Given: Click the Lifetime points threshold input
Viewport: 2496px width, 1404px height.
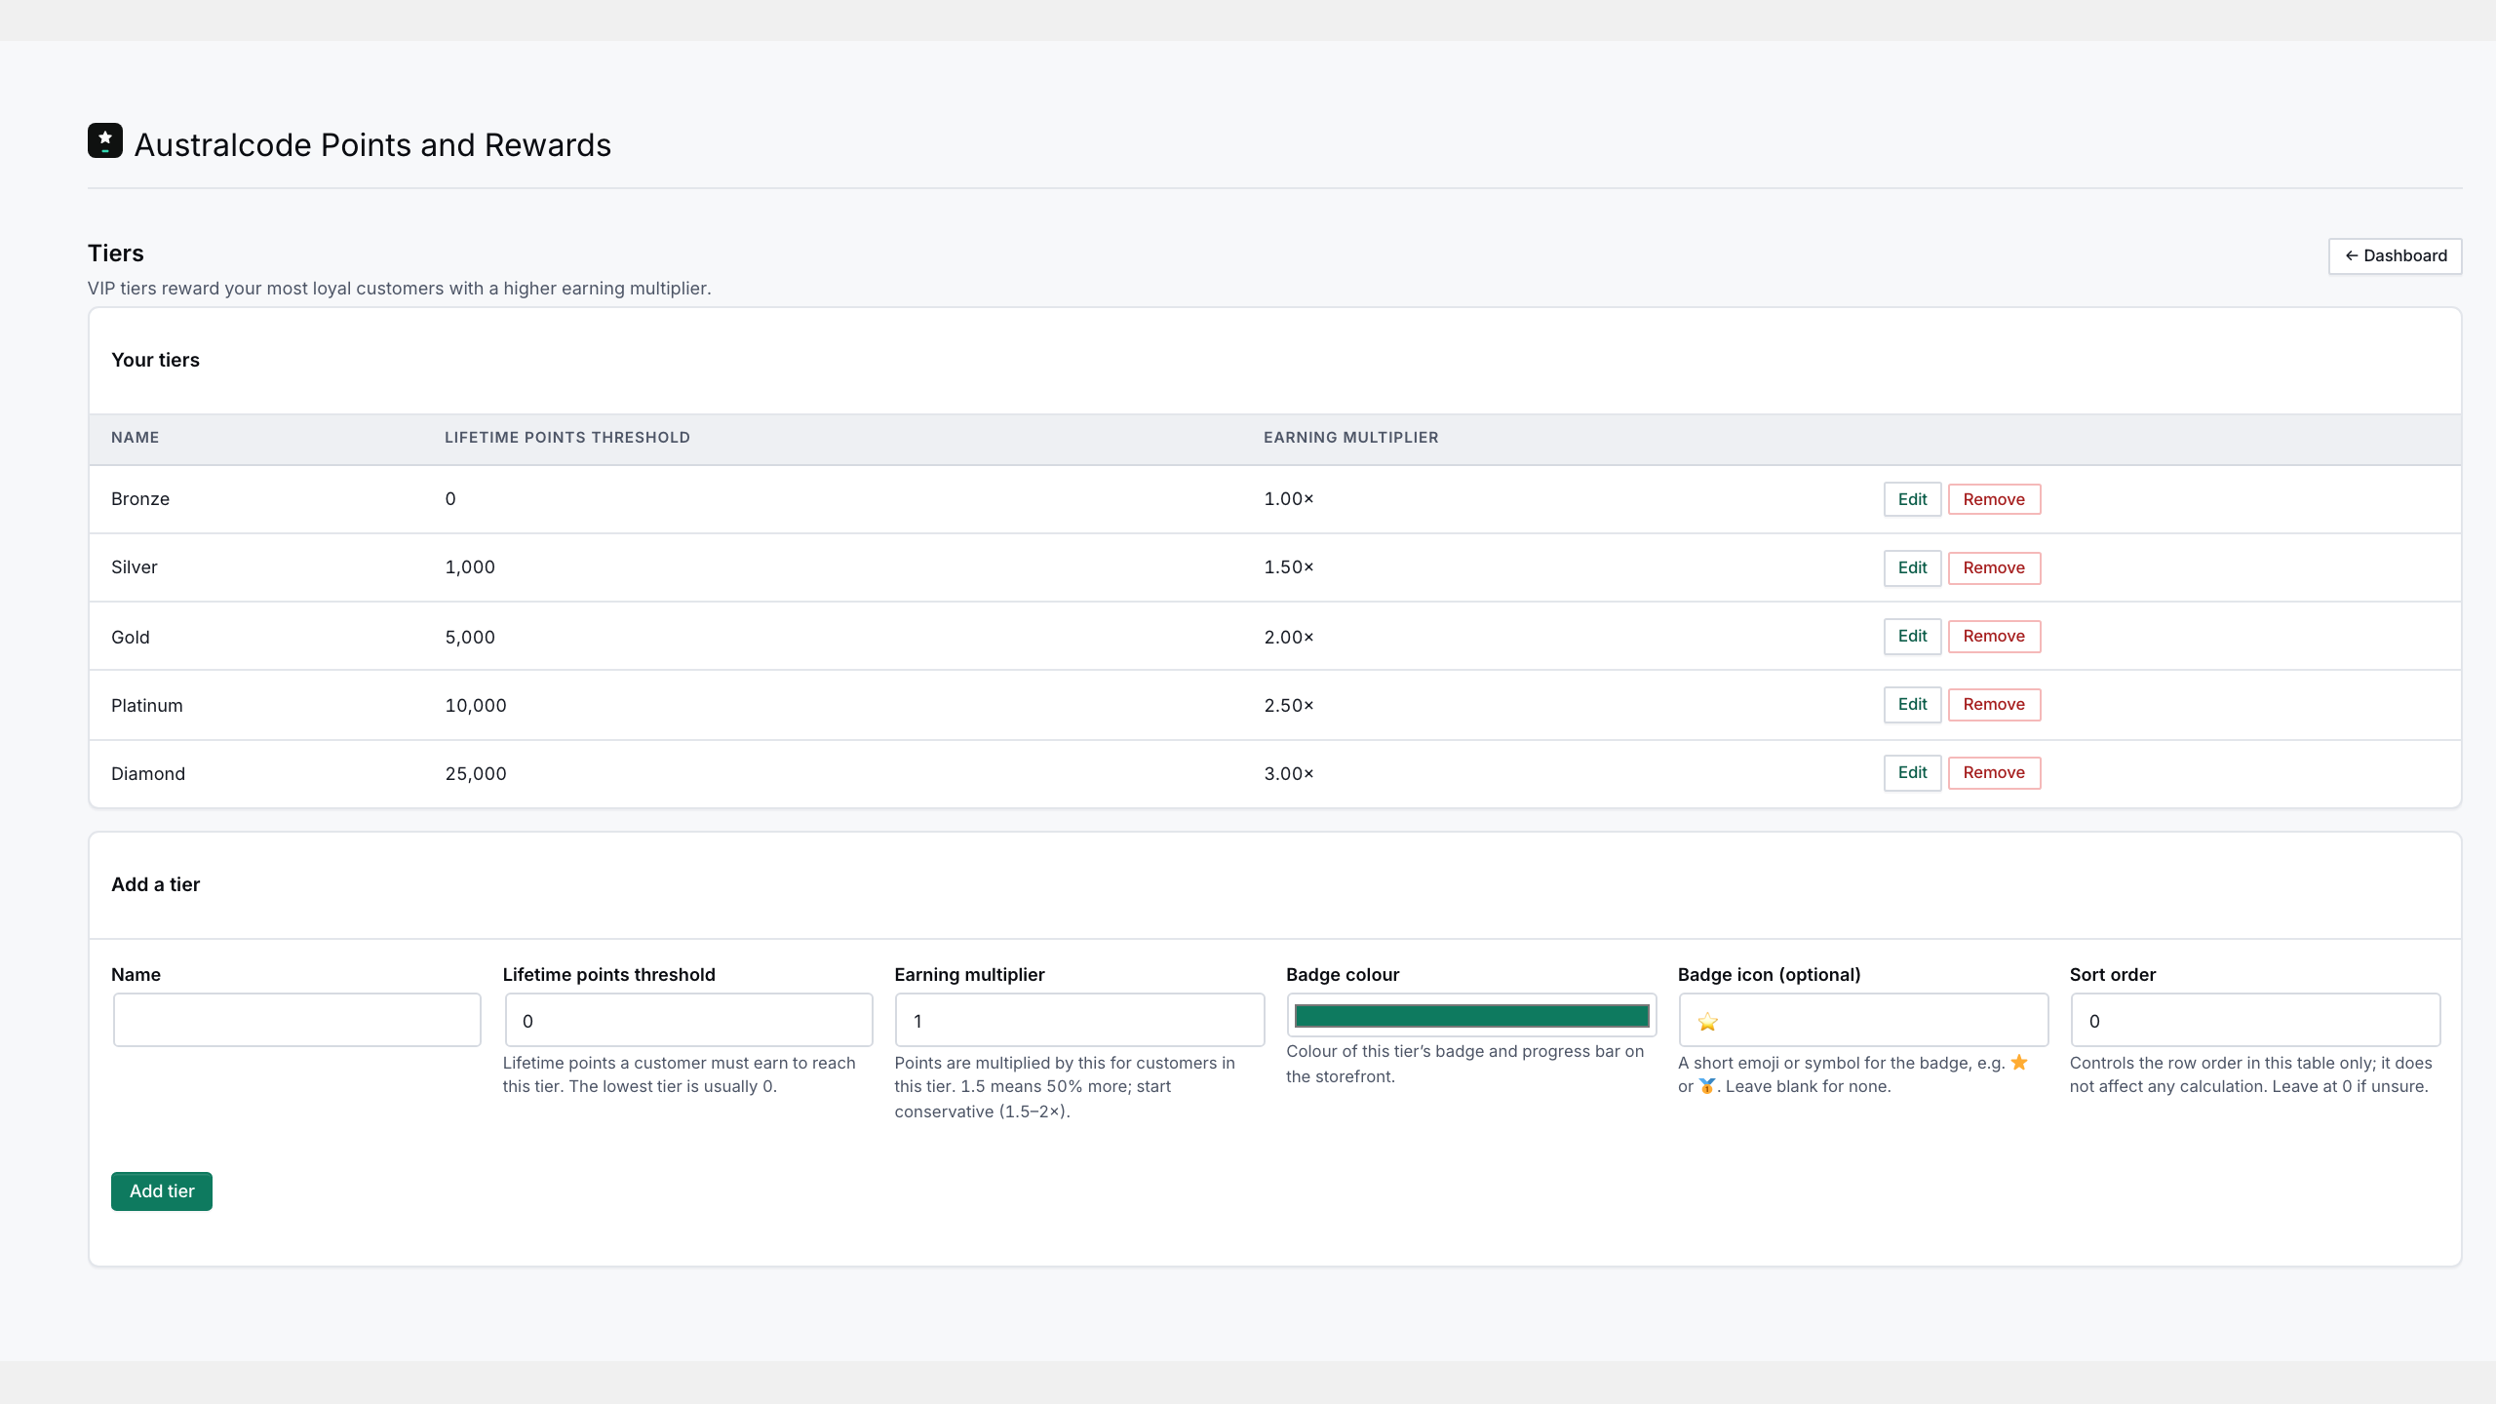Looking at the screenshot, I should 688,1020.
